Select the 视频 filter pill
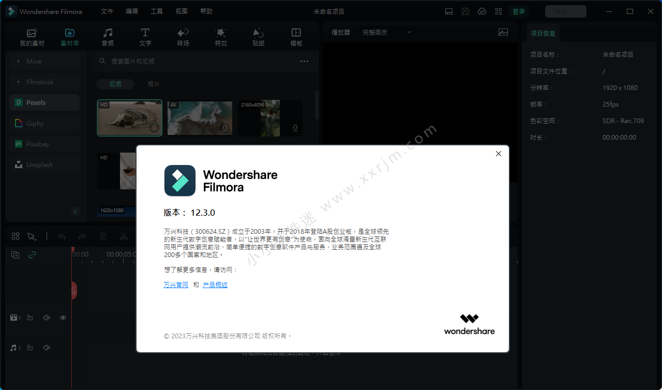 click(x=115, y=84)
